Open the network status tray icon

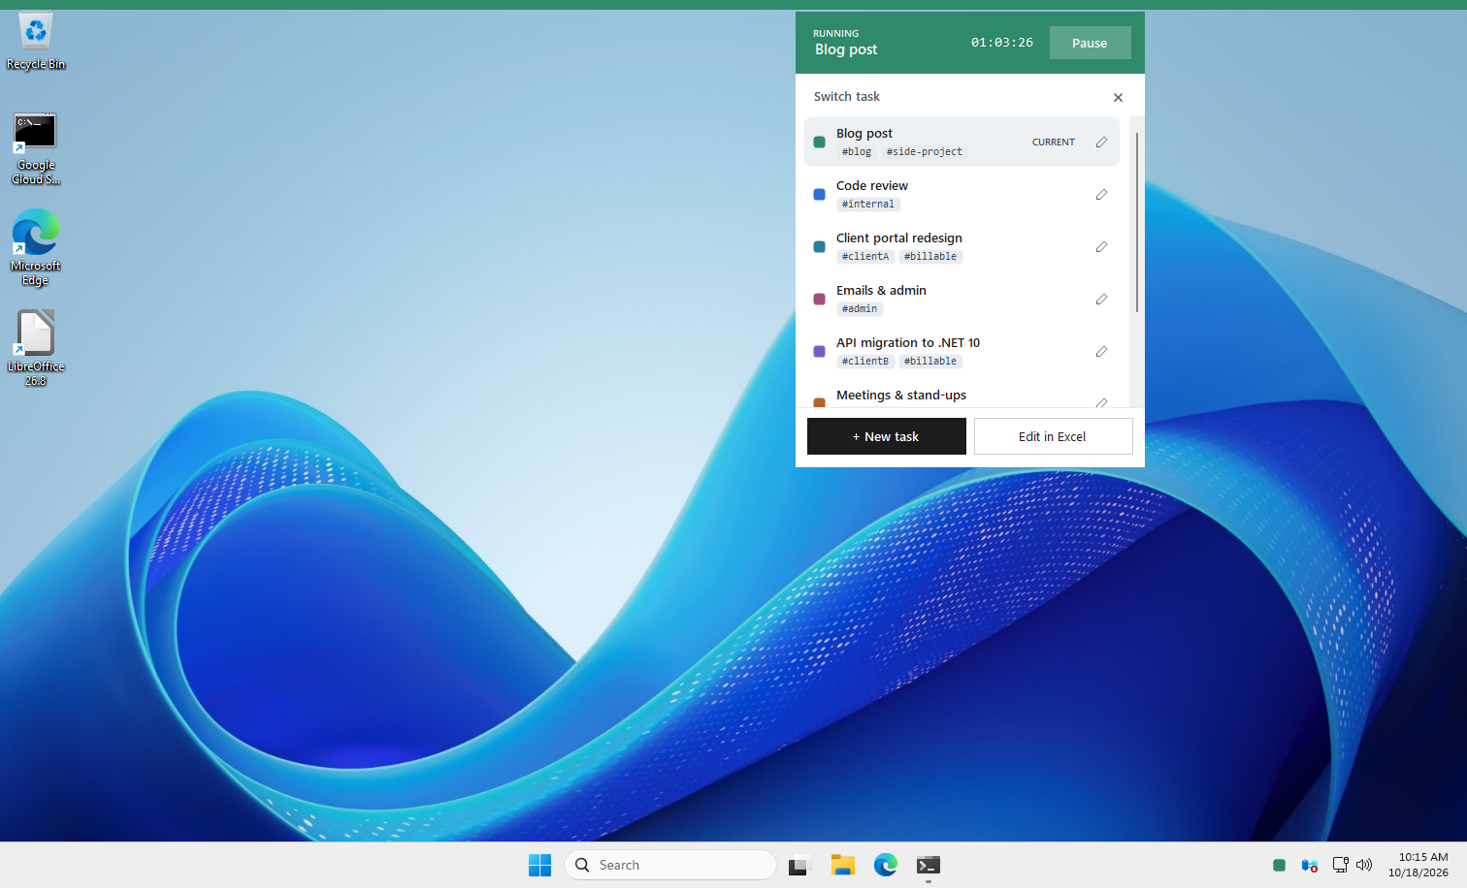coord(1340,865)
